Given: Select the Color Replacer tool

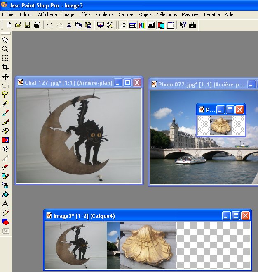Looking at the screenshot, I should tap(5, 140).
